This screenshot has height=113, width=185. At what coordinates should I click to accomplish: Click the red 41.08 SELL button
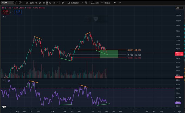(x=5, y=12)
